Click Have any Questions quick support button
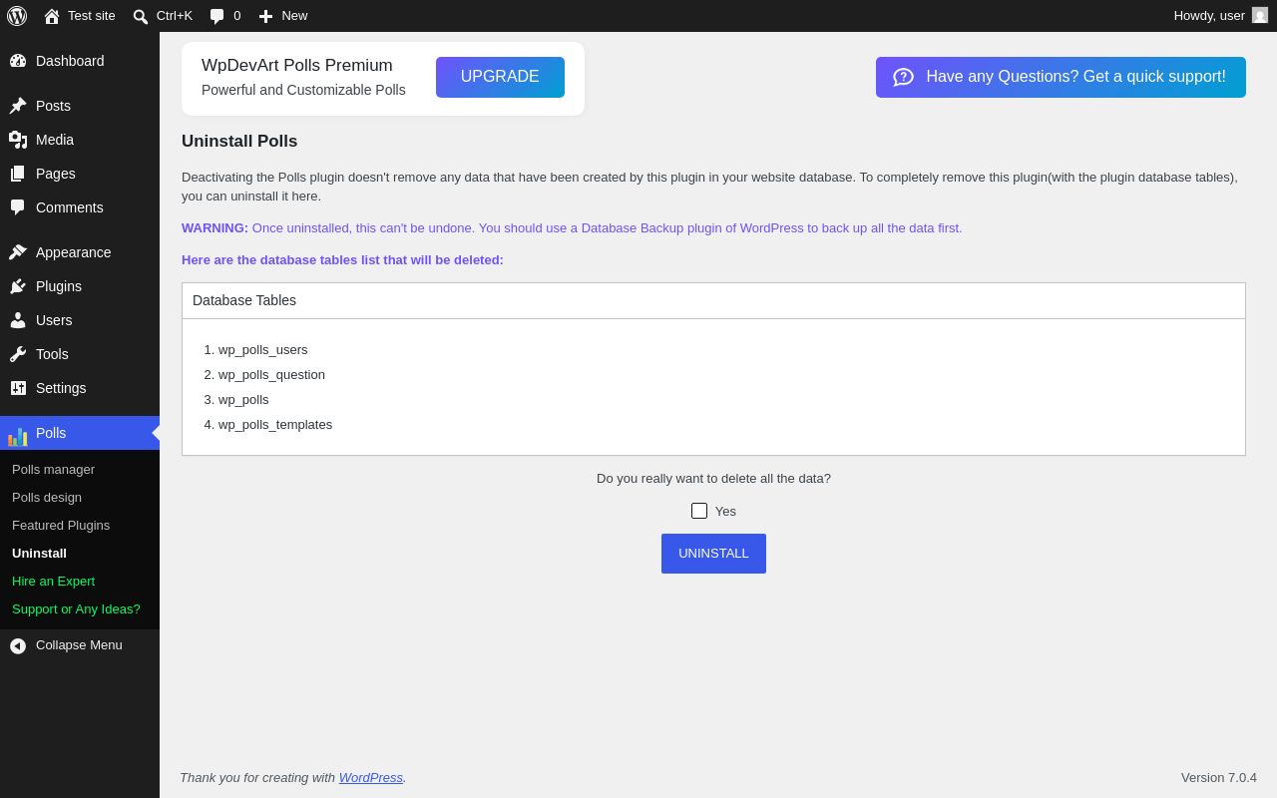 click(1061, 77)
